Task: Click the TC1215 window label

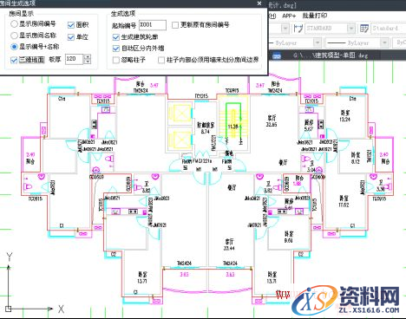Action: pyautogui.click(x=201, y=96)
